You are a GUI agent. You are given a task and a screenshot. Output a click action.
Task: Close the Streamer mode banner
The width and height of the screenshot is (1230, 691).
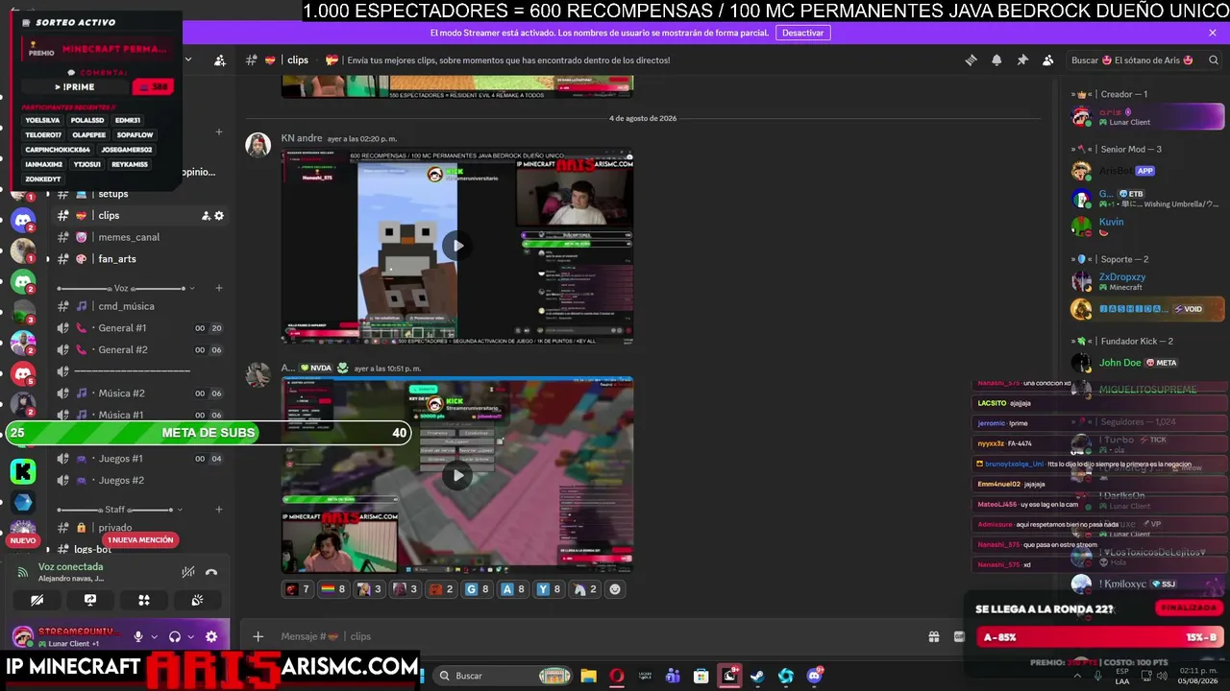click(1213, 33)
